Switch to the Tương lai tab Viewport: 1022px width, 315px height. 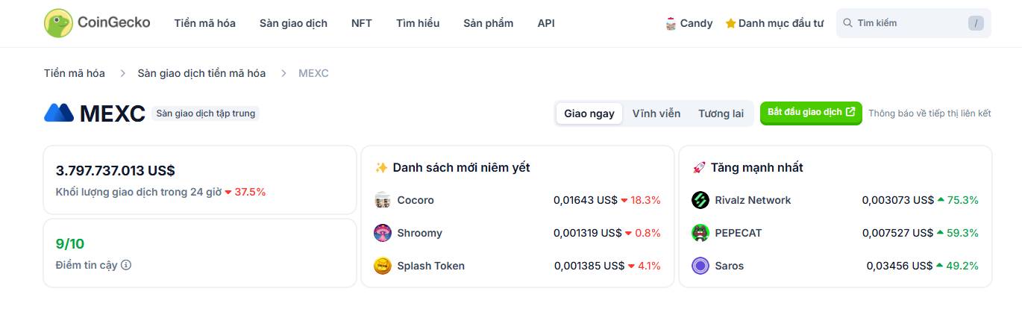pos(721,113)
